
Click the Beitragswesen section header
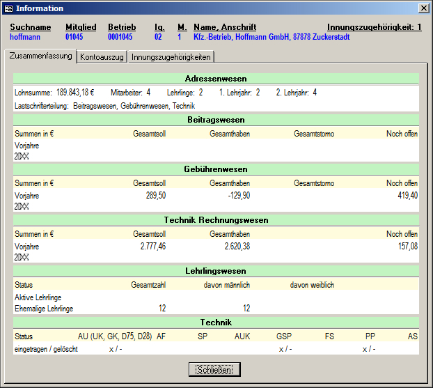click(x=216, y=120)
